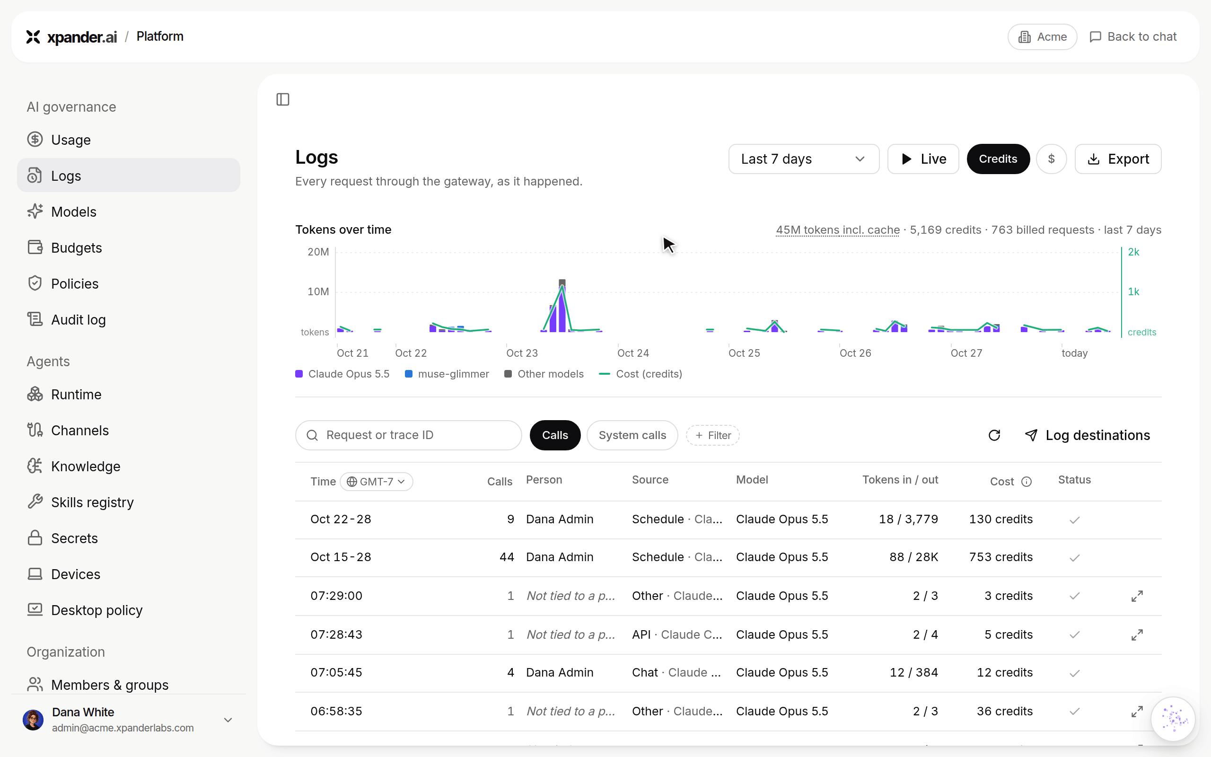Click the Devices laptop icon

[x=35, y=574]
